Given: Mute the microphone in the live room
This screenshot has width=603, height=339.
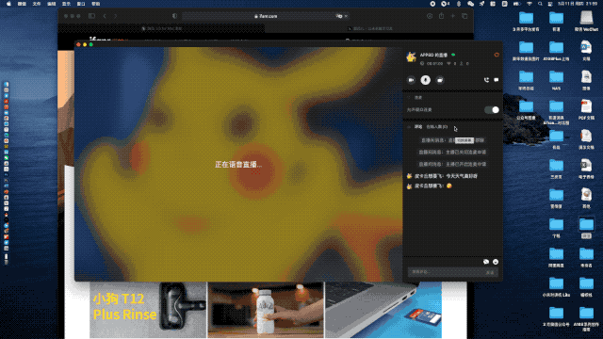Looking at the screenshot, I should (425, 80).
